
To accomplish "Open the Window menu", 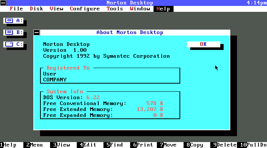I will point(140,9).
